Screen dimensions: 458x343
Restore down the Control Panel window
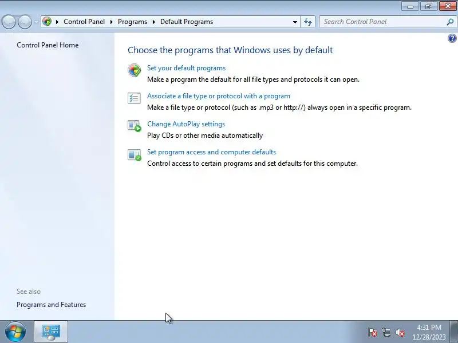pyautogui.click(x=429, y=6)
